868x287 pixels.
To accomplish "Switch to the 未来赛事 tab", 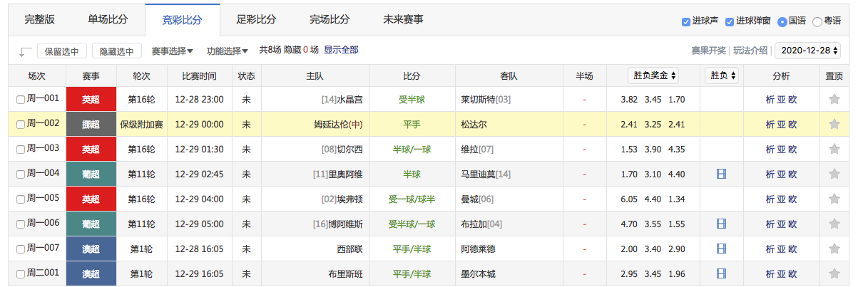I will [x=403, y=20].
